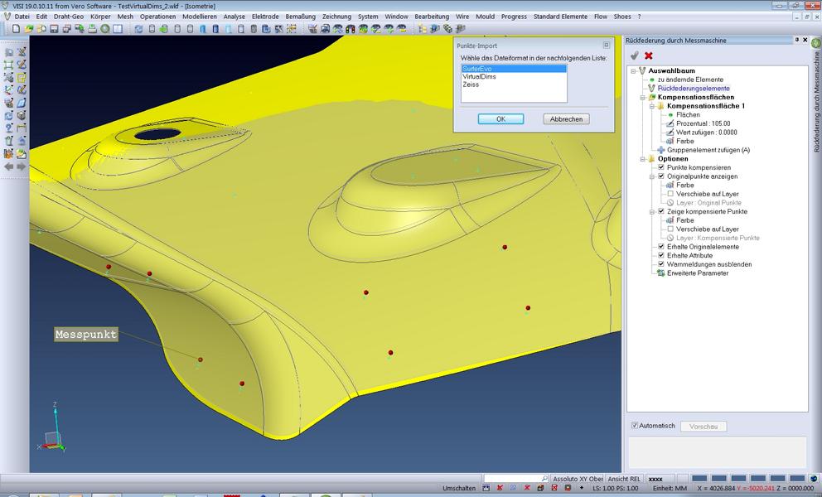Enable Verschiebe auf Layer under Originalpunkte anzeigen

click(670, 194)
